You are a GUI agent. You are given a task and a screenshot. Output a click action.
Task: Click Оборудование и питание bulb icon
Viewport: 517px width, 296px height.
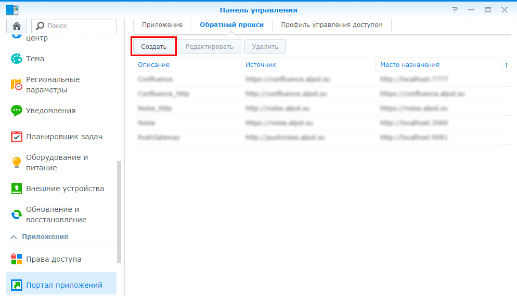click(17, 163)
